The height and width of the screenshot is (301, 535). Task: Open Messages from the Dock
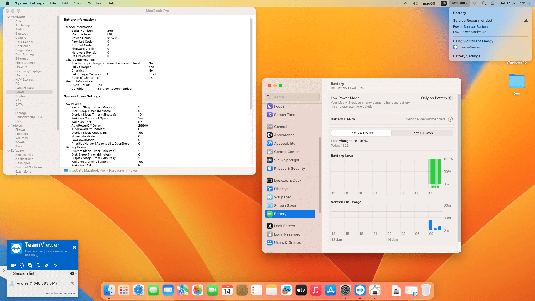point(153,290)
